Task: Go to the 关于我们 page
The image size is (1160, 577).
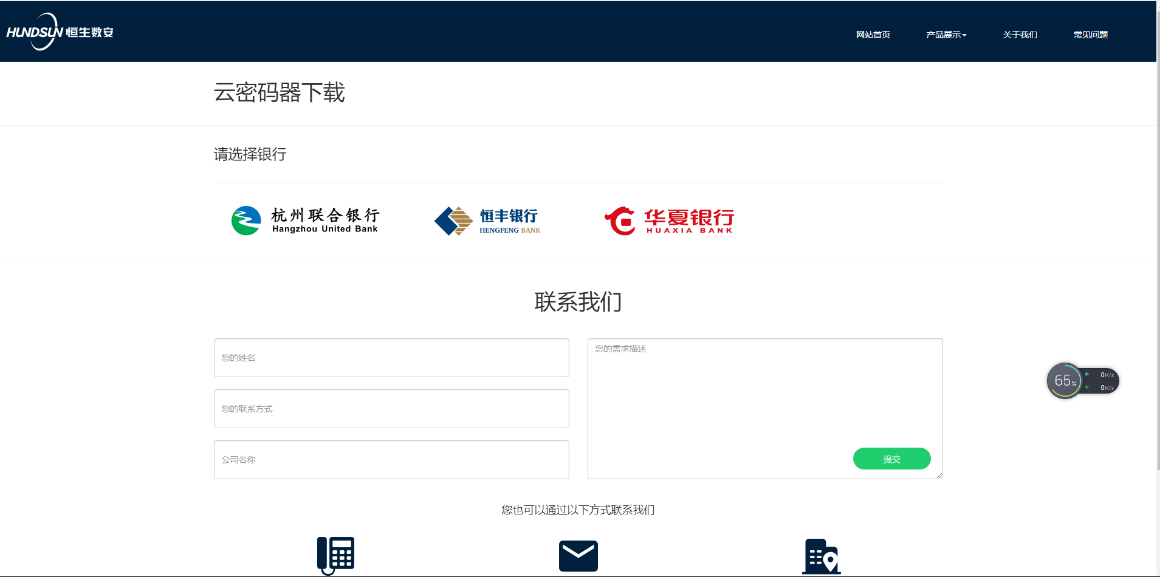Action: [x=1020, y=35]
